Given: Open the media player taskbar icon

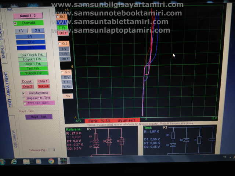Looking at the screenshot, I should 39,161.
